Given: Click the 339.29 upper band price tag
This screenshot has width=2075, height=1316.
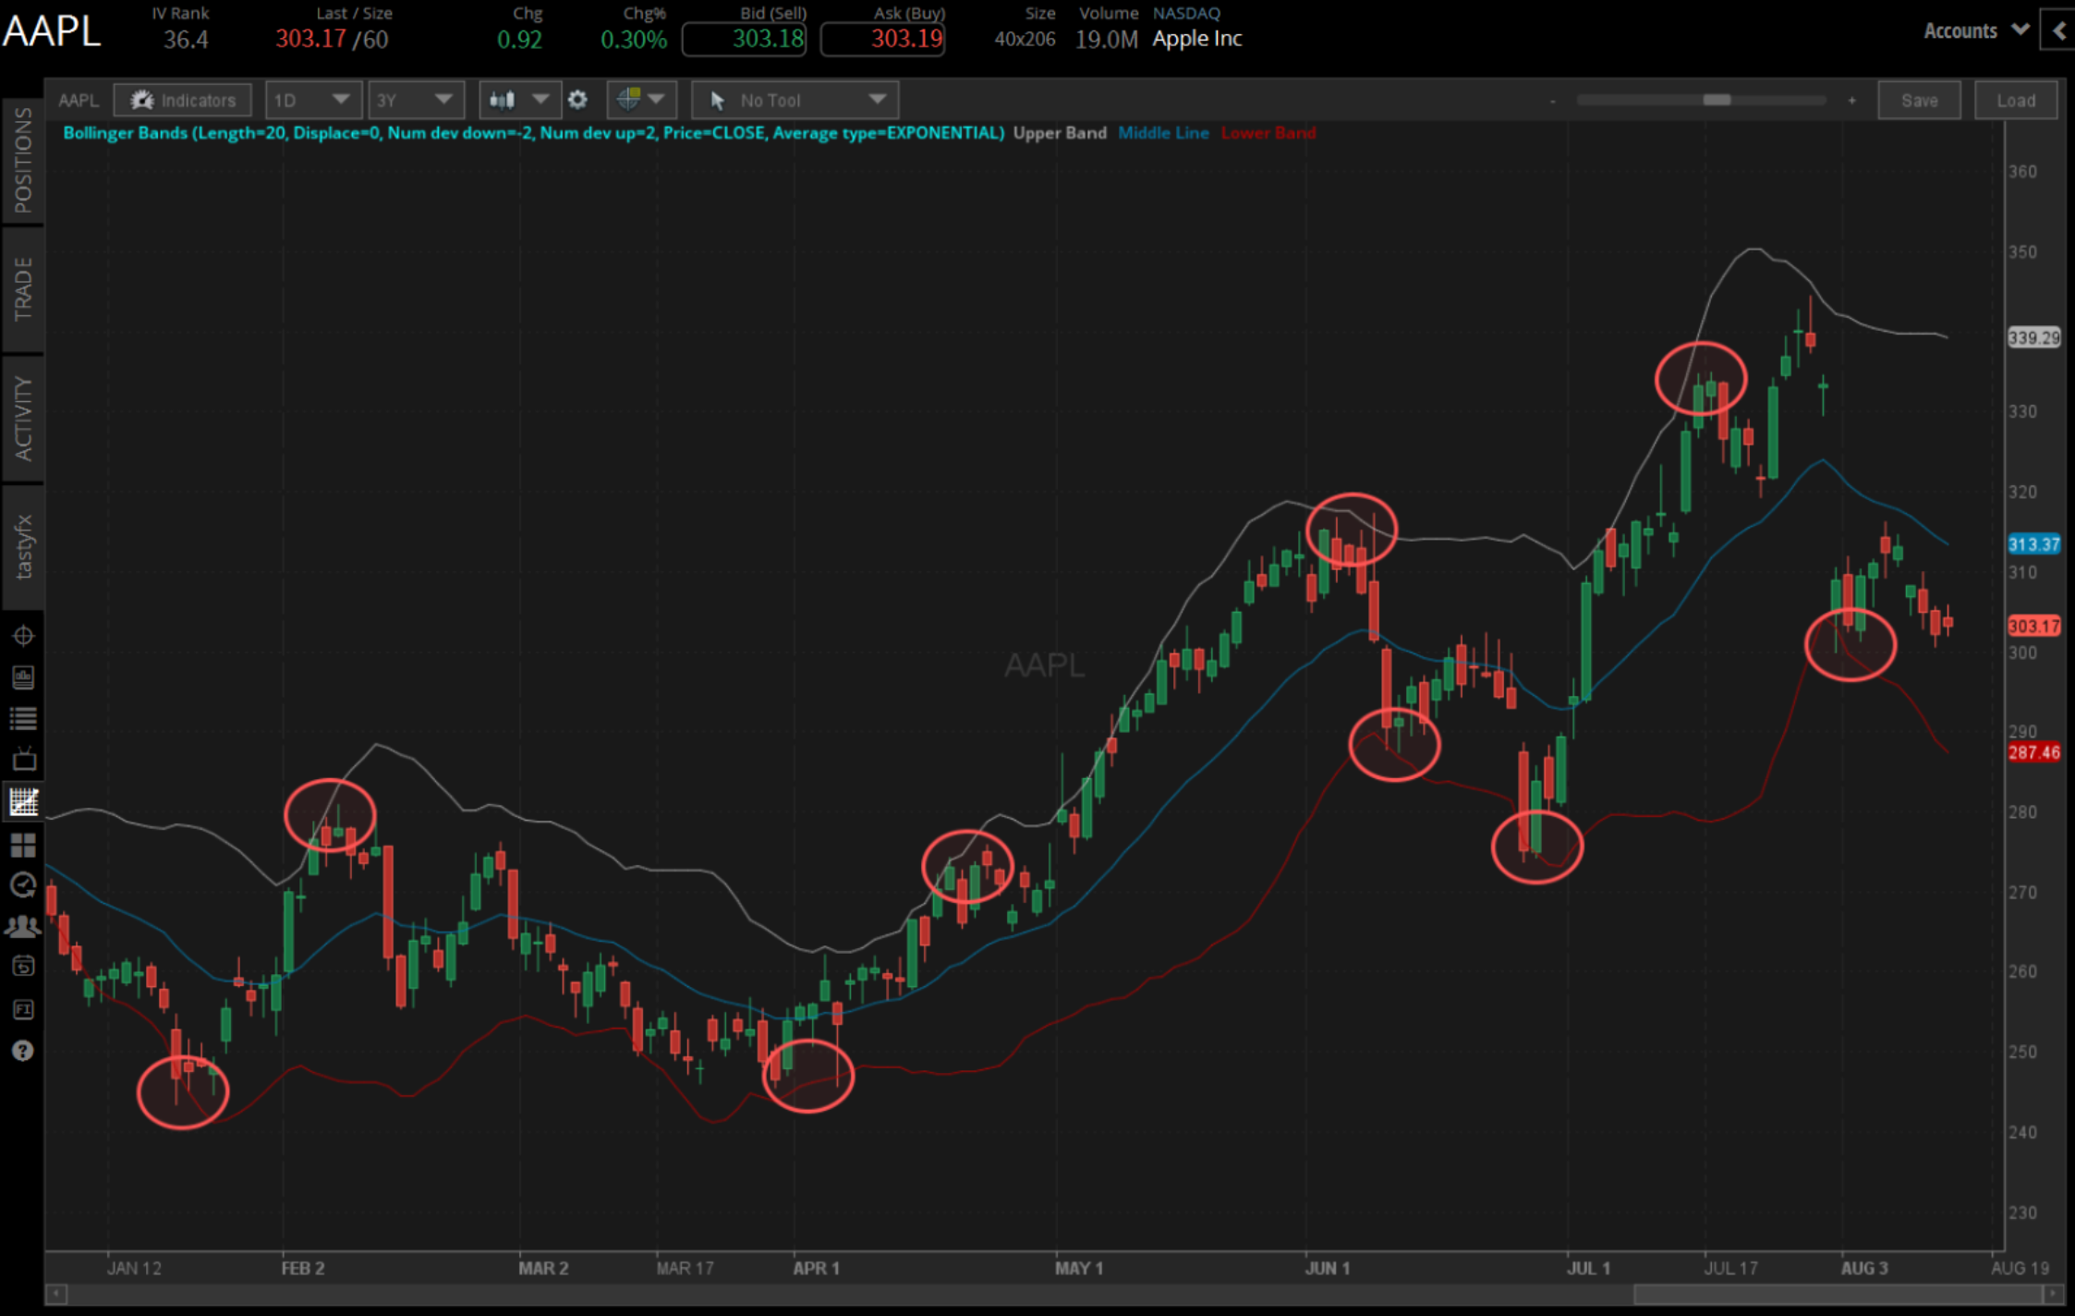Looking at the screenshot, I should pyautogui.click(x=2033, y=337).
